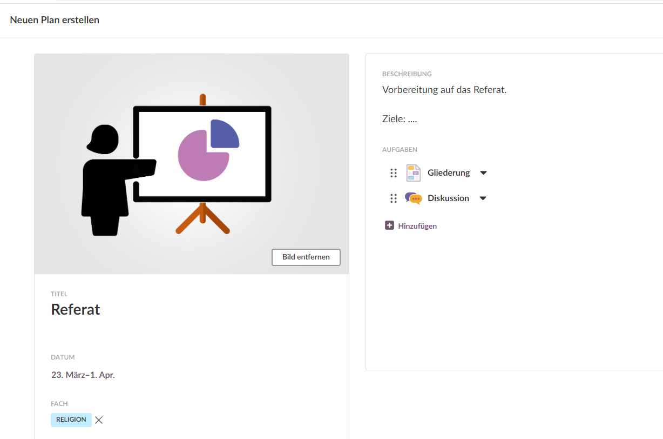
Task: Edit the Referat title field
Action: coord(76,309)
